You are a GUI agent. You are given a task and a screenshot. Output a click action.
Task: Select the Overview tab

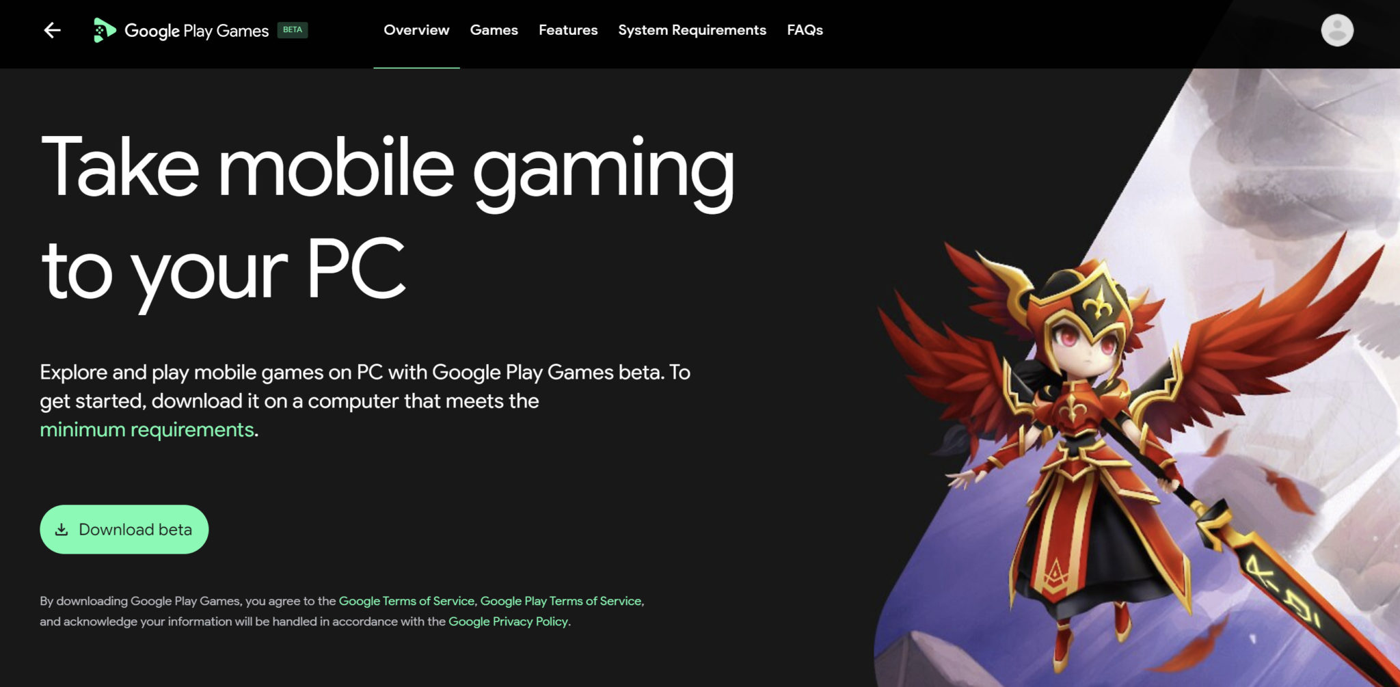pyautogui.click(x=416, y=30)
